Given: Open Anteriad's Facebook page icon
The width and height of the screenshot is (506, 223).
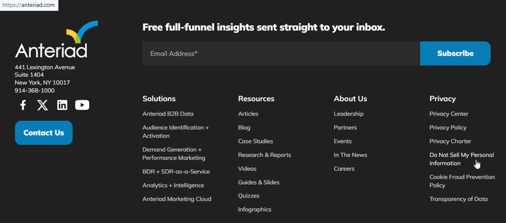Looking at the screenshot, I should coord(23,105).
